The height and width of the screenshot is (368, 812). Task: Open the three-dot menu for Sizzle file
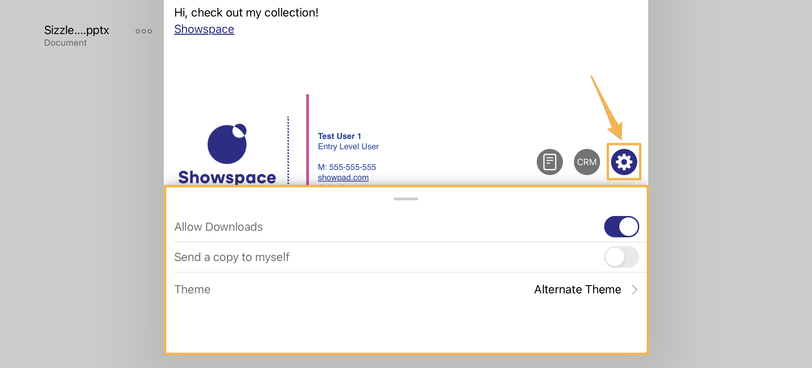pos(143,31)
